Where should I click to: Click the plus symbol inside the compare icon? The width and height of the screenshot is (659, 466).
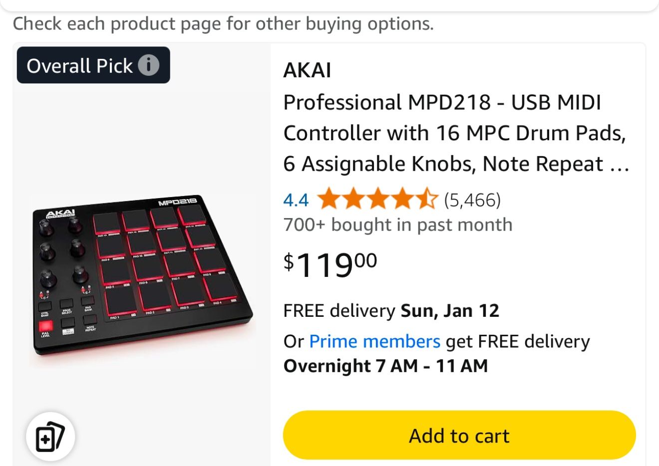point(46,440)
